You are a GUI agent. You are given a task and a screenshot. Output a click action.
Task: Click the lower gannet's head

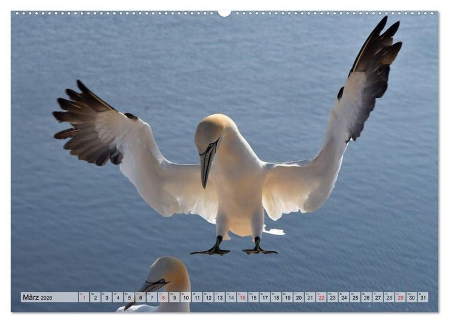click(165, 275)
